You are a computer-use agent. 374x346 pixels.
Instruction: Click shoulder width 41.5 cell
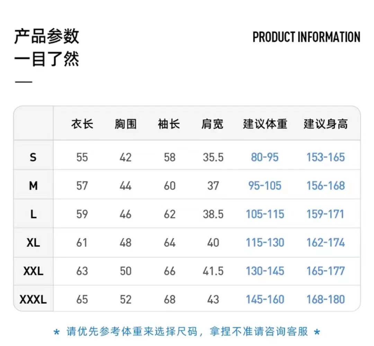213,271
